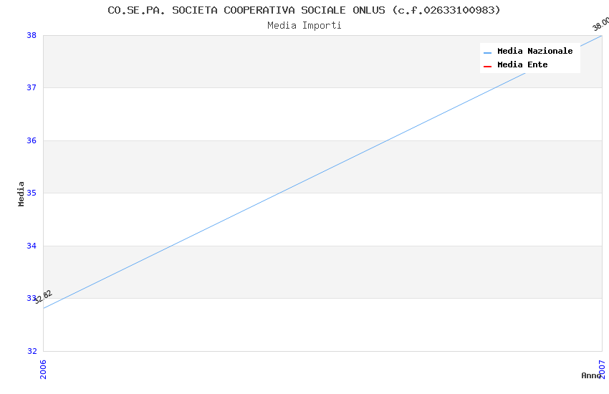Click the 2006 x-axis label
This screenshot has width=609, height=394.
(43, 369)
